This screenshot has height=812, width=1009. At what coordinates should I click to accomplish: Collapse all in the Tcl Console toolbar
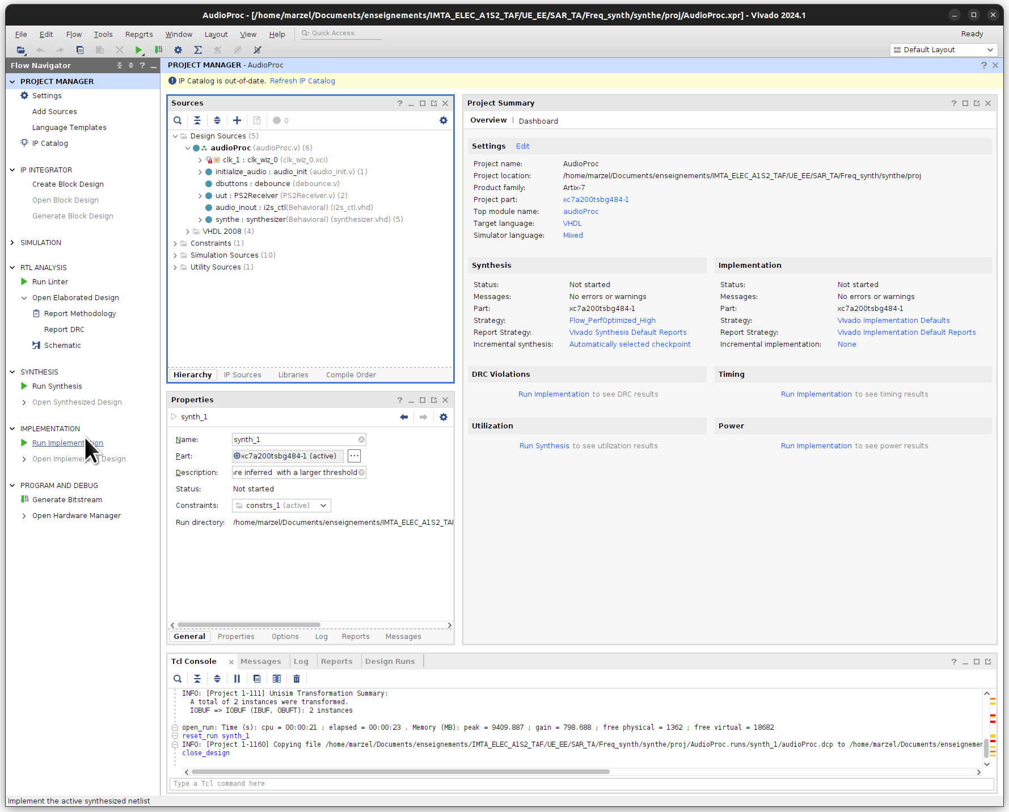[197, 679]
